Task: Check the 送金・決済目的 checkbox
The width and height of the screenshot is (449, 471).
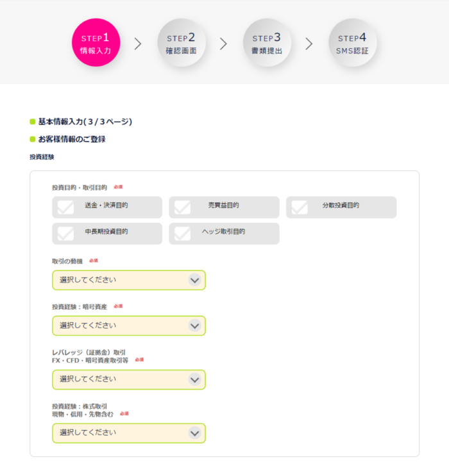Action: (x=107, y=207)
